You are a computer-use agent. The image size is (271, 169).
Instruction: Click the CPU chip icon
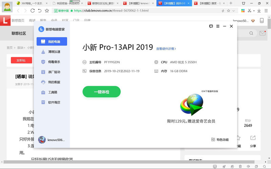156,62
